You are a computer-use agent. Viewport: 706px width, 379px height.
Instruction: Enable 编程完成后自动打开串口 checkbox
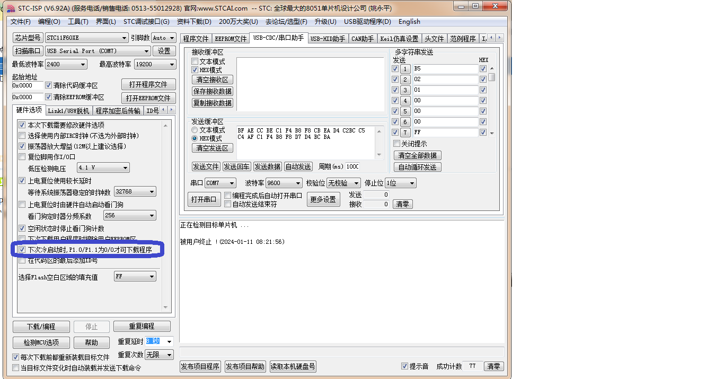click(228, 196)
